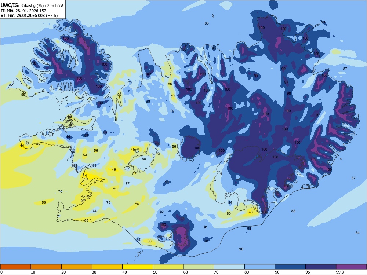Image resolution: width=367 pixels, height=275 pixels.
Task: Click the 30–40 amber legend swatch
Action: [x=107, y=267]
